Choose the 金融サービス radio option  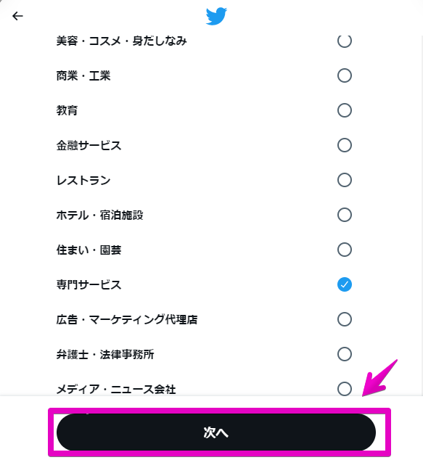(x=345, y=145)
